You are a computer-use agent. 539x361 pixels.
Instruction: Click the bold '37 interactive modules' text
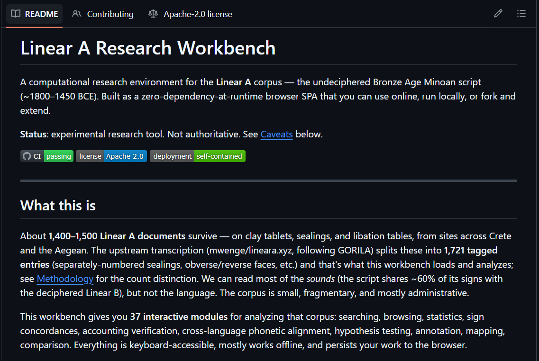pyautogui.click(x=179, y=316)
